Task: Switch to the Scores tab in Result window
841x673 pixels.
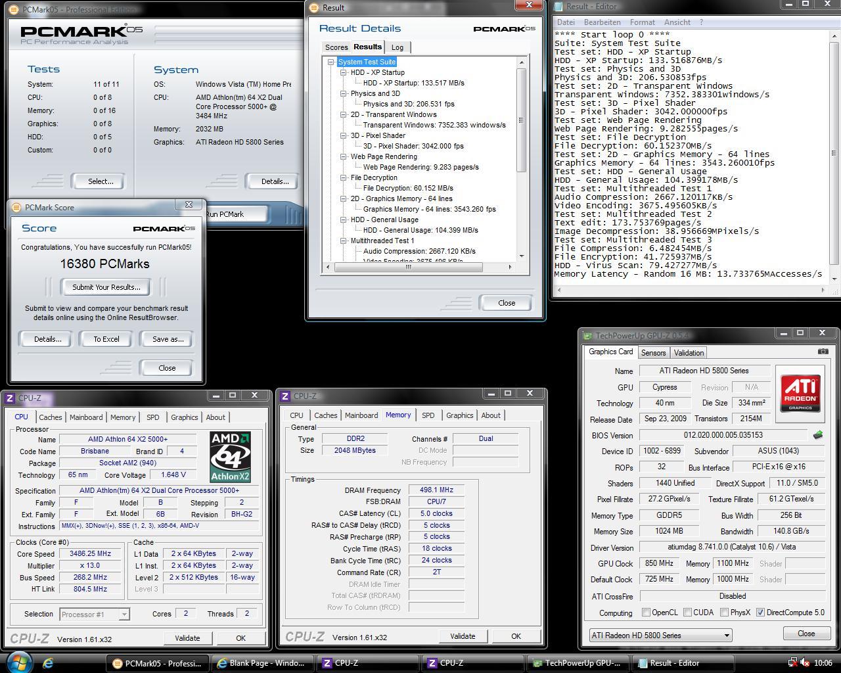Action: [336, 47]
